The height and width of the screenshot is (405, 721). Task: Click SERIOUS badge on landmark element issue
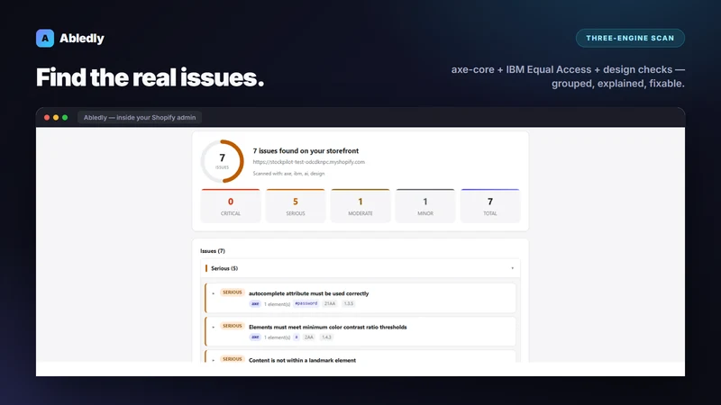tap(233, 359)
